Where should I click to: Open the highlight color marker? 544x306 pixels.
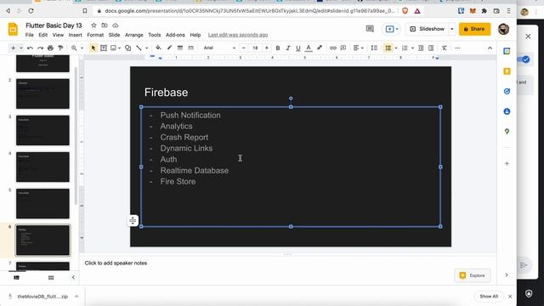click(320, 48)
